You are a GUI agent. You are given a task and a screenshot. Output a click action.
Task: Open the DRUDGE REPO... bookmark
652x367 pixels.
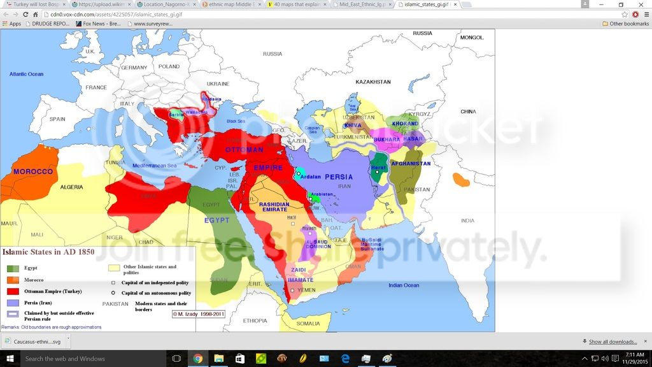coord(47,24)
